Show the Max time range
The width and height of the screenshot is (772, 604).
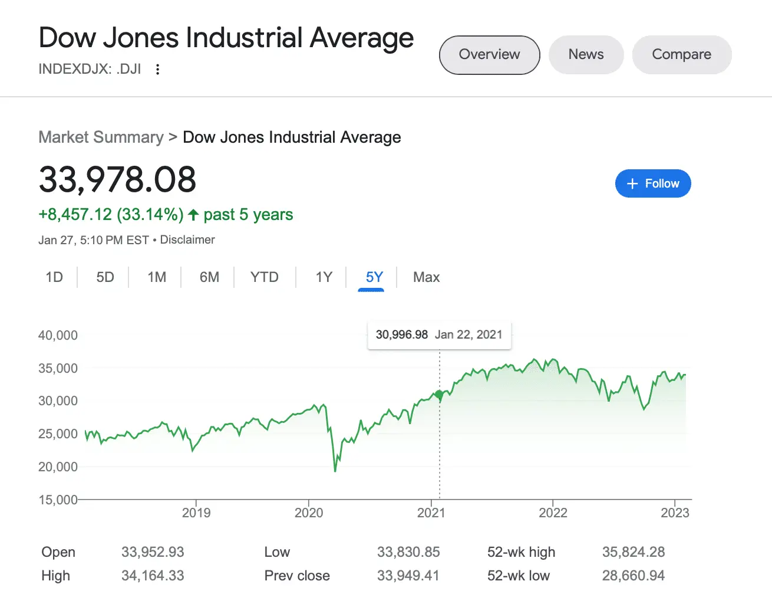coord(426,277)
